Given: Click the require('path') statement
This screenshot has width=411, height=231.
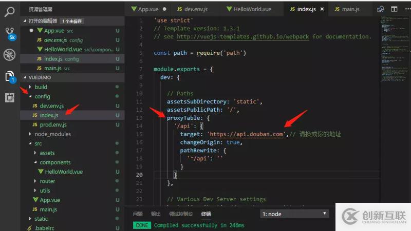Looking at the screenshot, I should point(221,53).
